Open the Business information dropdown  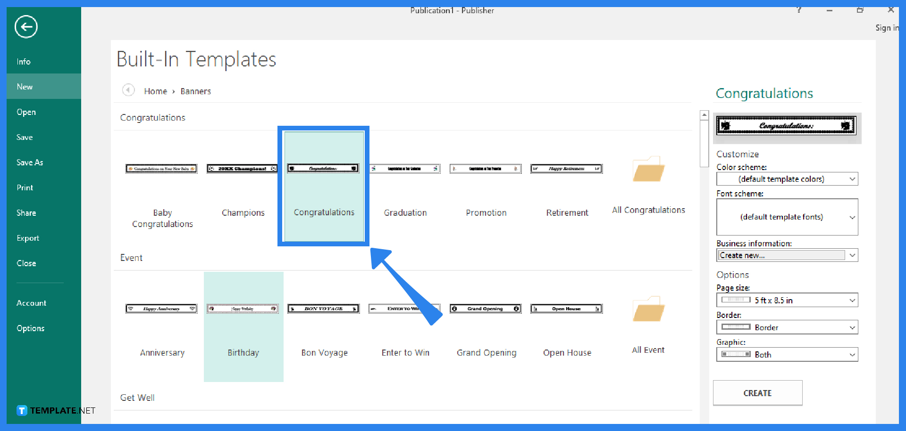tap(852, 255)
